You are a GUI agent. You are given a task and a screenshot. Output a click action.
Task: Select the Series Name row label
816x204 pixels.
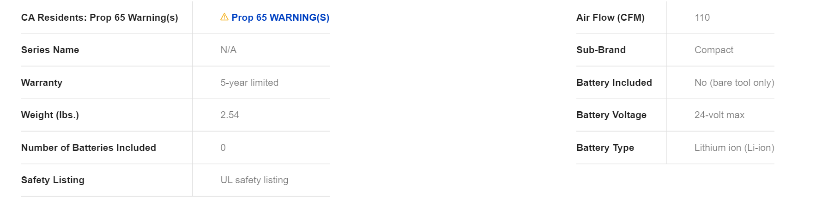[50, 50]
